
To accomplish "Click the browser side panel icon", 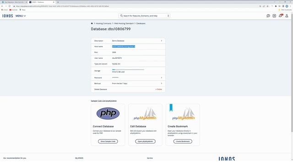I will [x=283, y=6].
